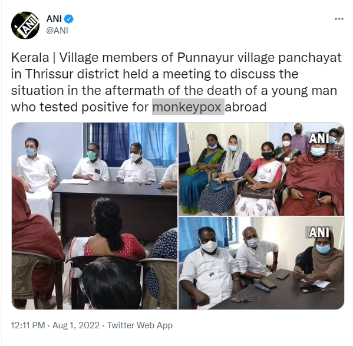The height and width of the screenshot is (346, 353).
Task: Open the top-right photo of seated women
Action: click(x=262, y=169)
